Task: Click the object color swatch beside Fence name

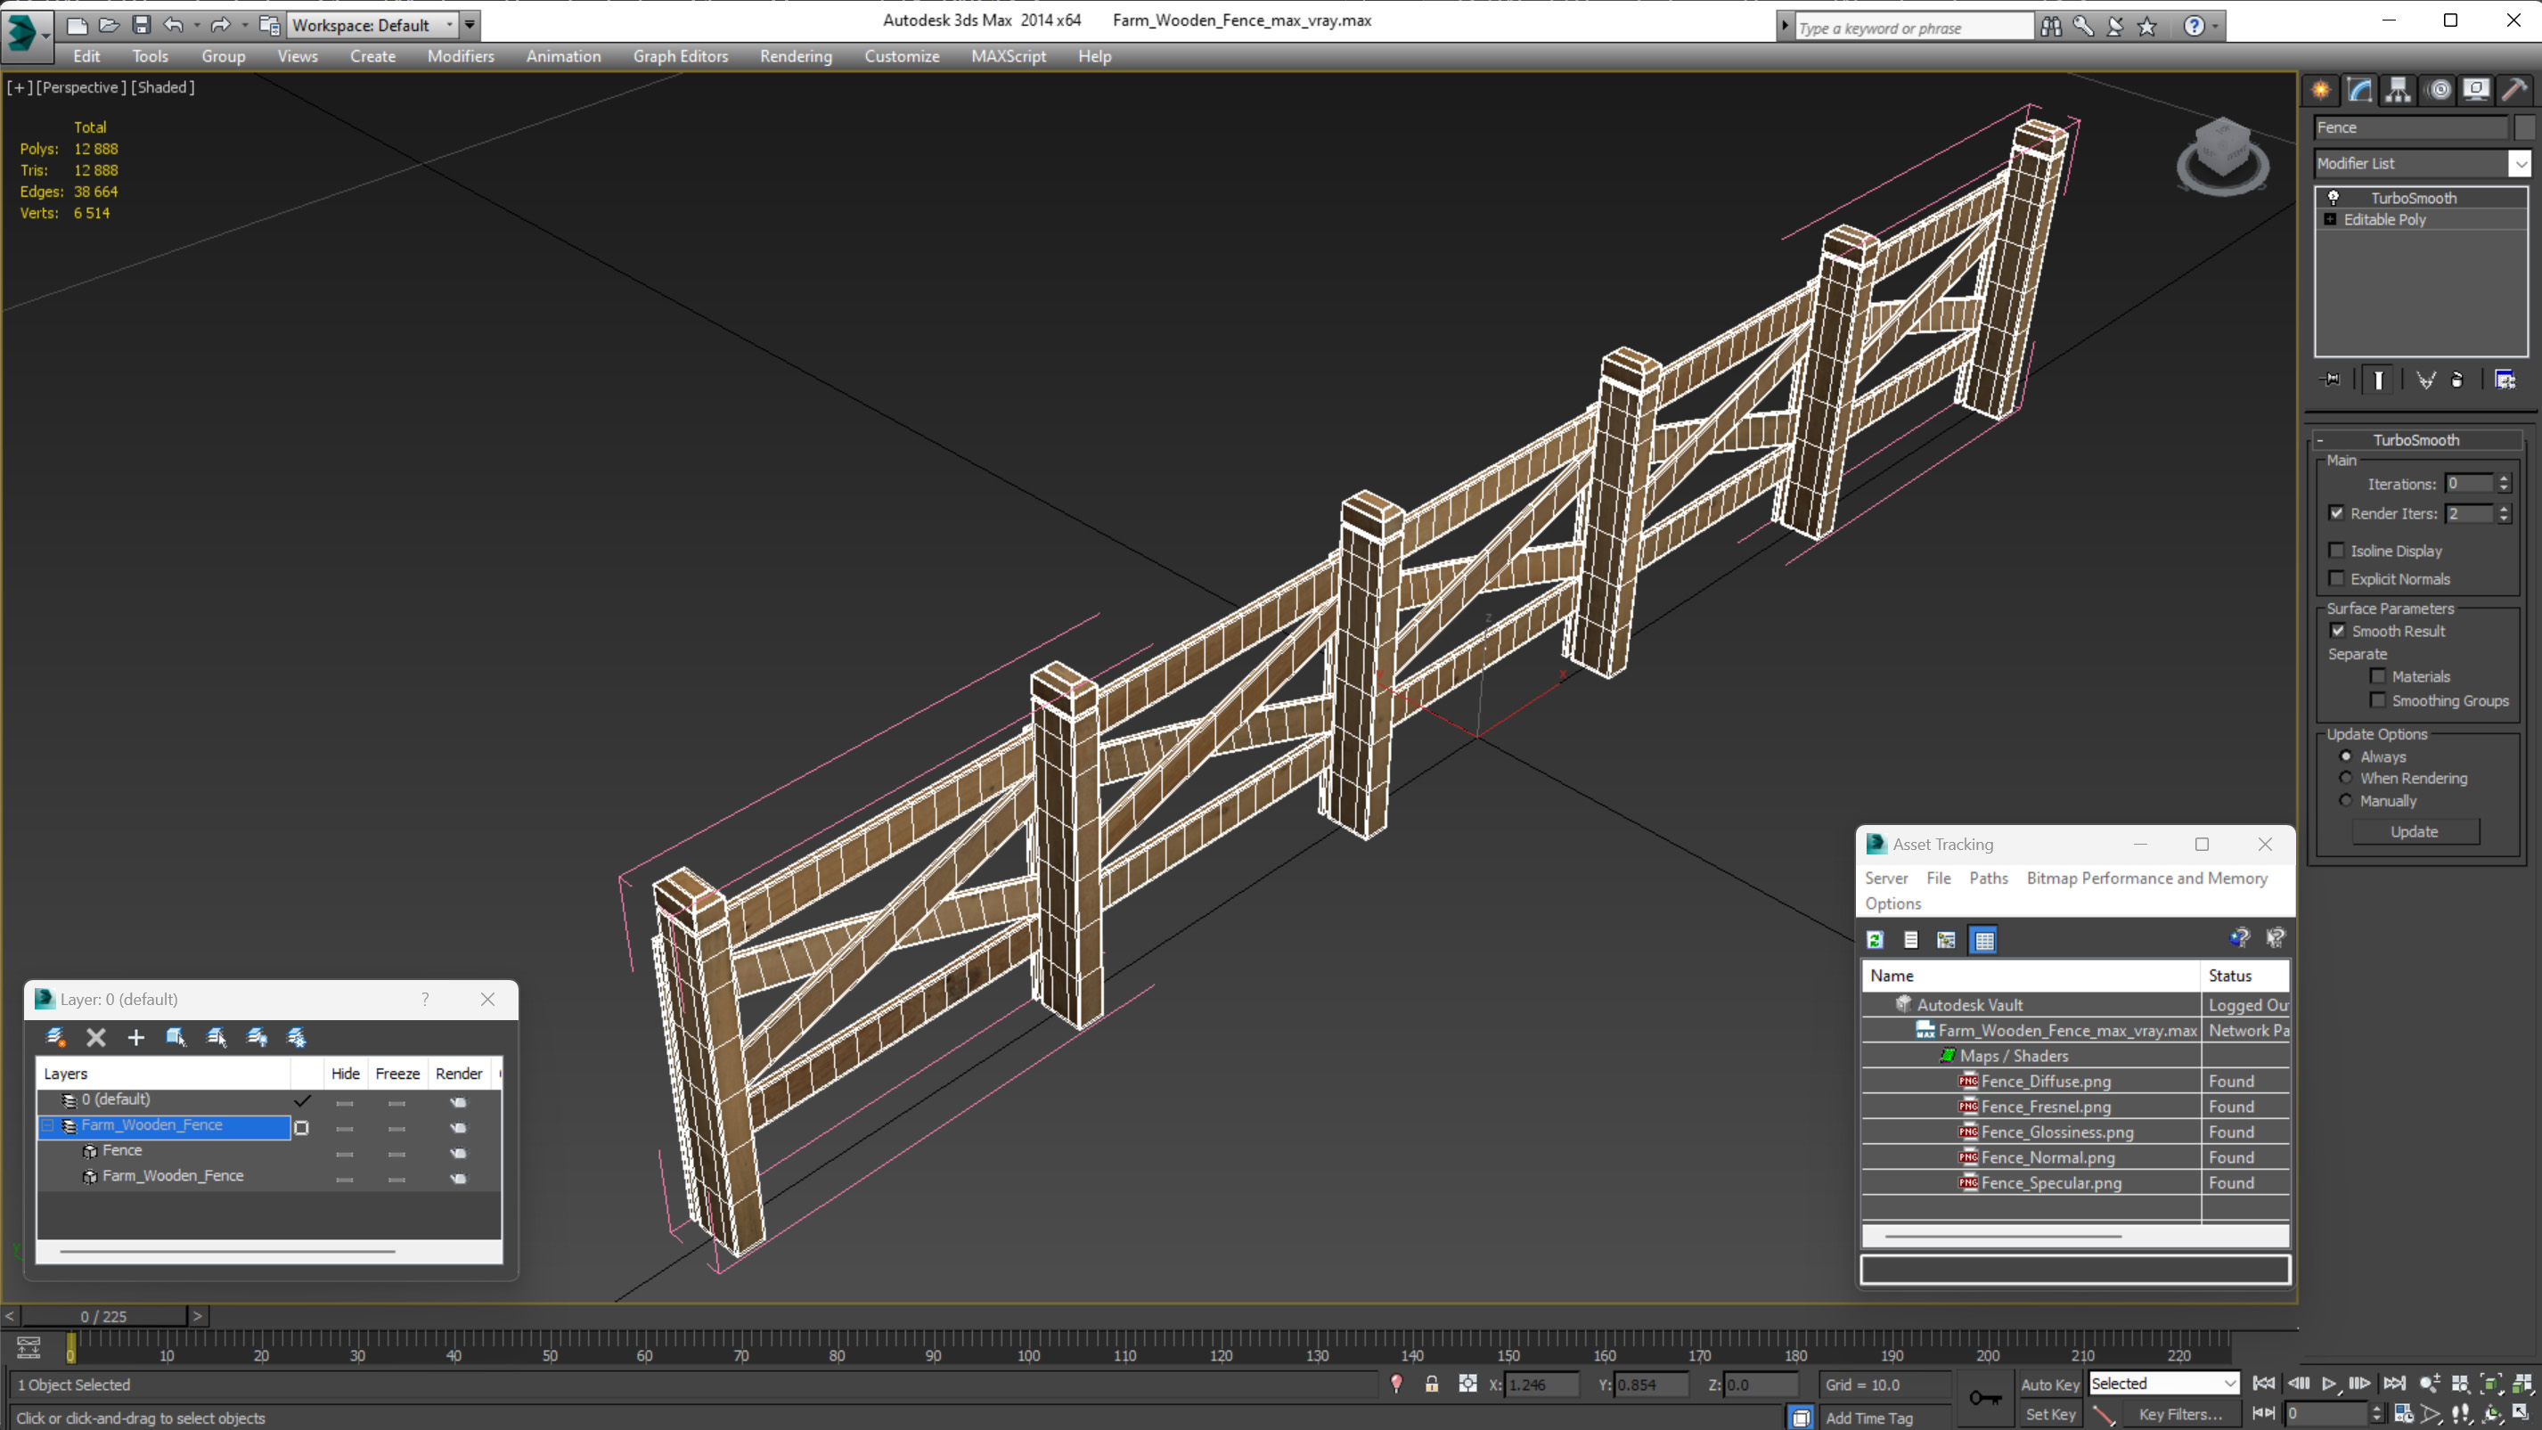Action: coord(2524,127)
